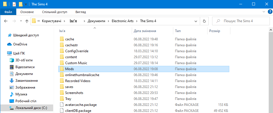The image size is (273, 113).
Task: Select the clientDB.package file icon
Action: click(x=62, y=110)
